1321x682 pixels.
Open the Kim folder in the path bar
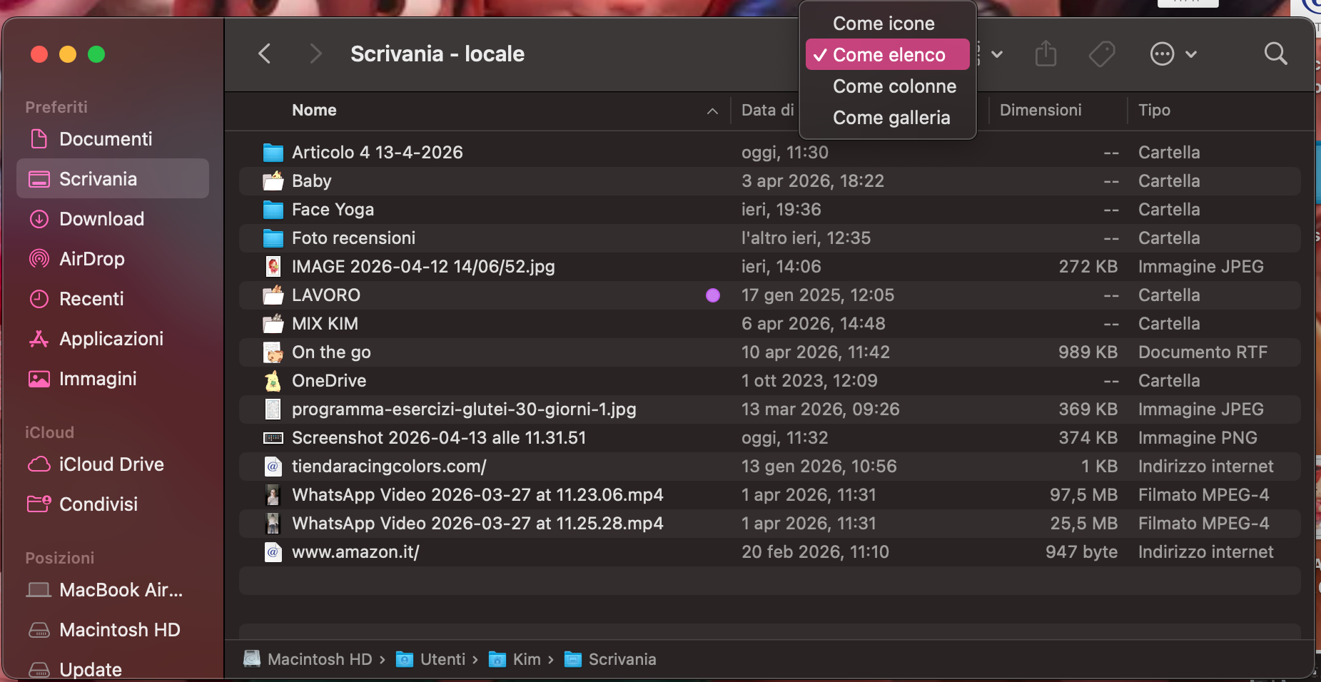526,658
